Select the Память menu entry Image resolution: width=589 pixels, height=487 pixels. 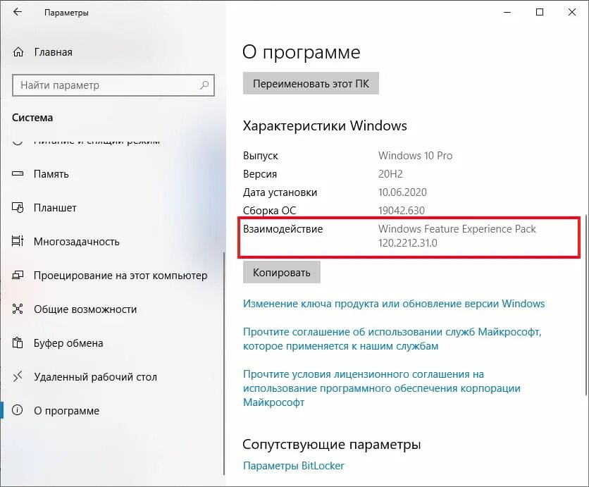[113, 174]
